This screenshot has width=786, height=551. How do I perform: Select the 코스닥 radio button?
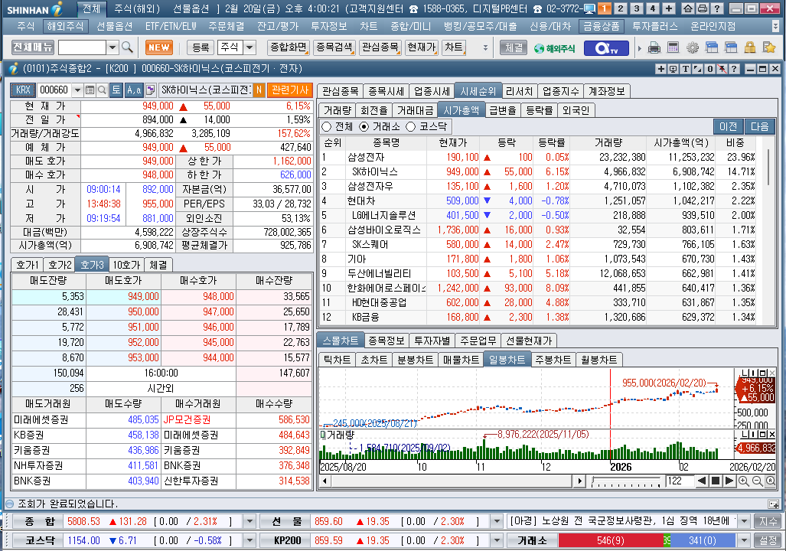coord(410,127)
